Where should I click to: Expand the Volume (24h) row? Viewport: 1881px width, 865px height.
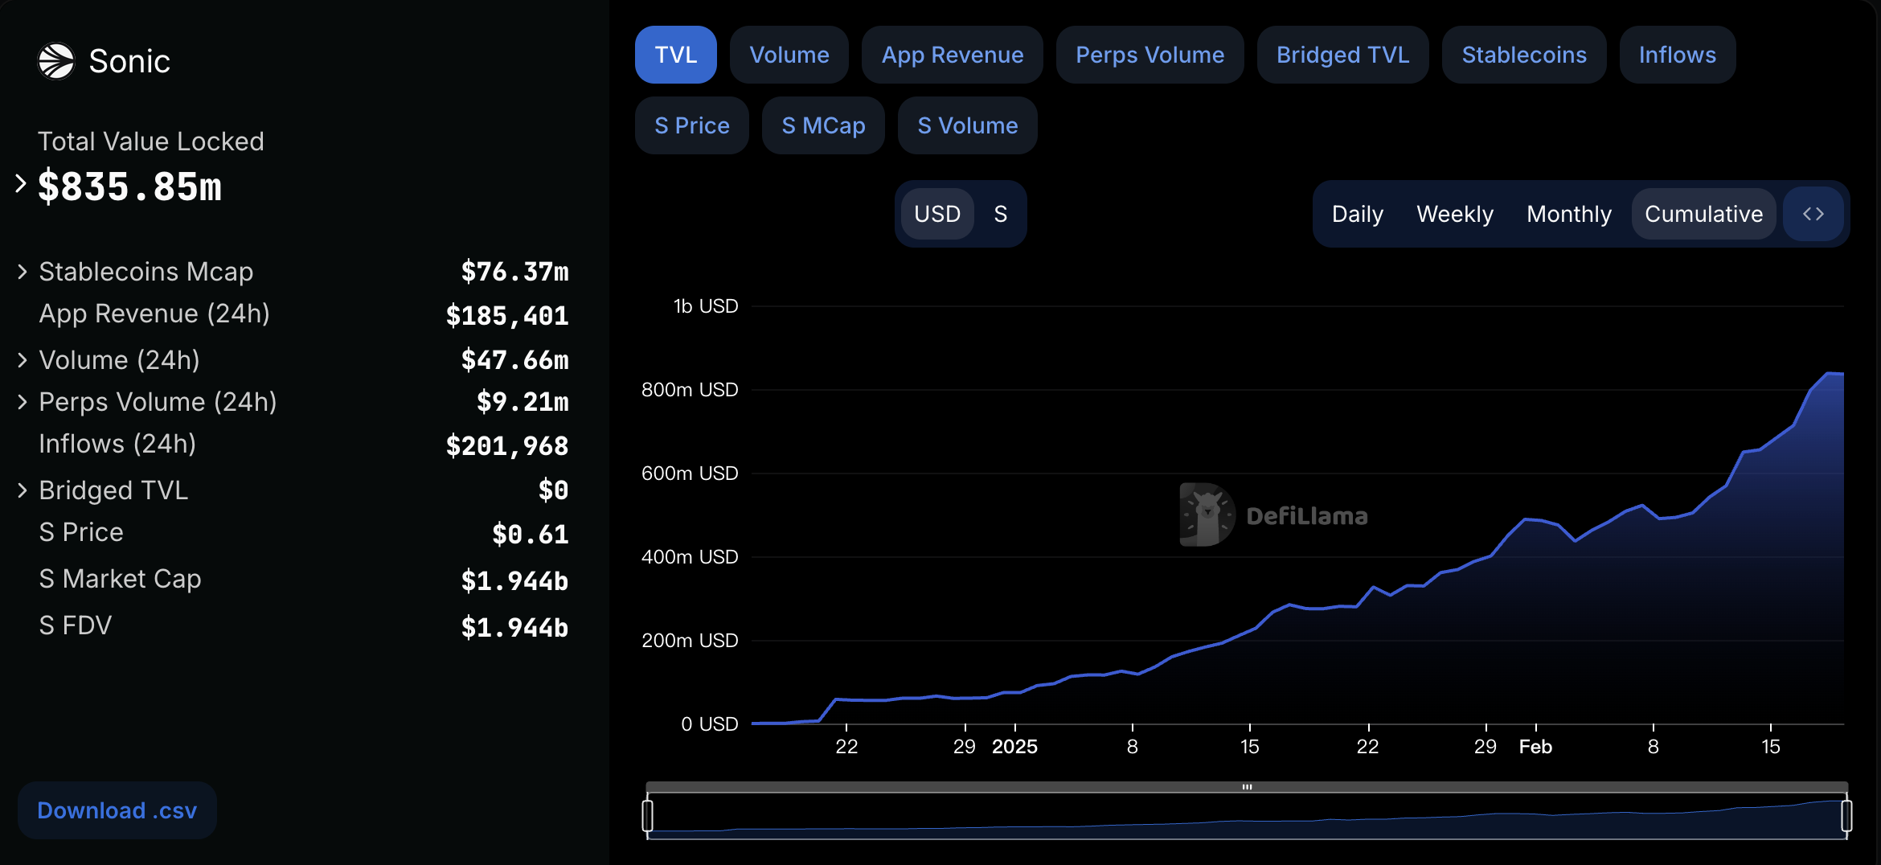(22, 360)
